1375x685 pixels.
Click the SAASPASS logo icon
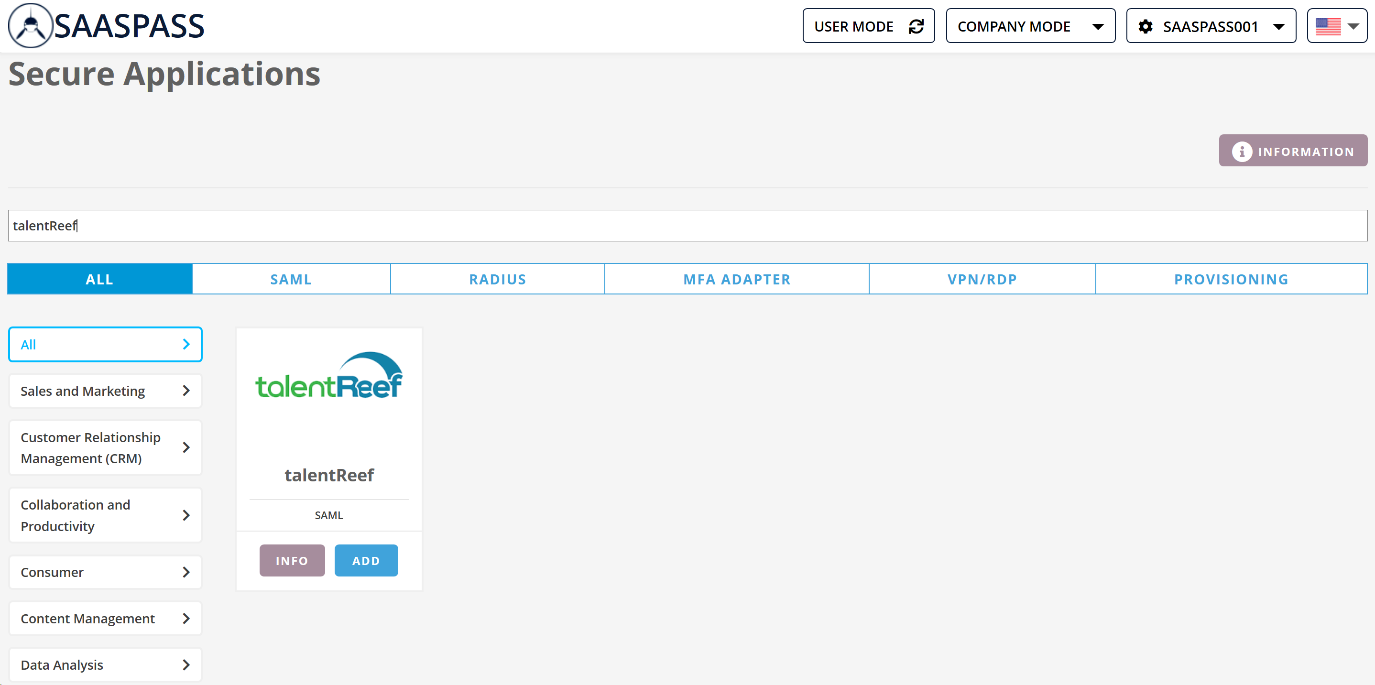(31, 26)
